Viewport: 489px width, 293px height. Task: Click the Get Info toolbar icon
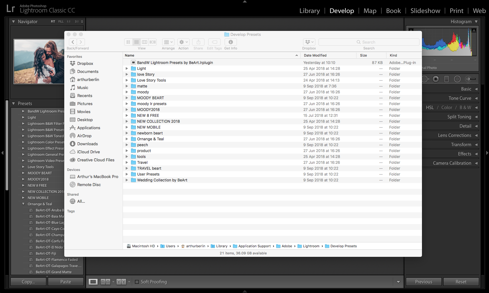[231, 42]
